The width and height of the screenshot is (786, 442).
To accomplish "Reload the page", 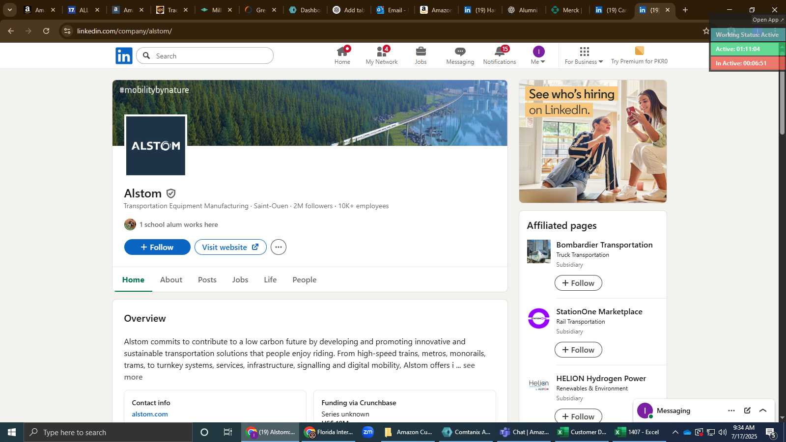I will 46,31.
